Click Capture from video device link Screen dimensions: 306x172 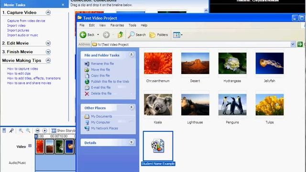pyautogui.click(x=26, y=21)
